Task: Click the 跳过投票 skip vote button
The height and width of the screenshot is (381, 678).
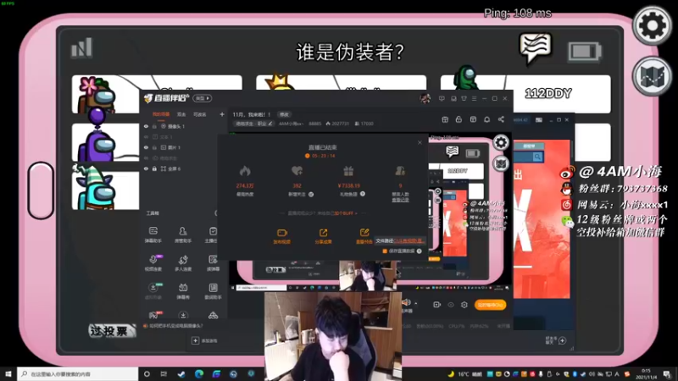Action: (112, 331)
